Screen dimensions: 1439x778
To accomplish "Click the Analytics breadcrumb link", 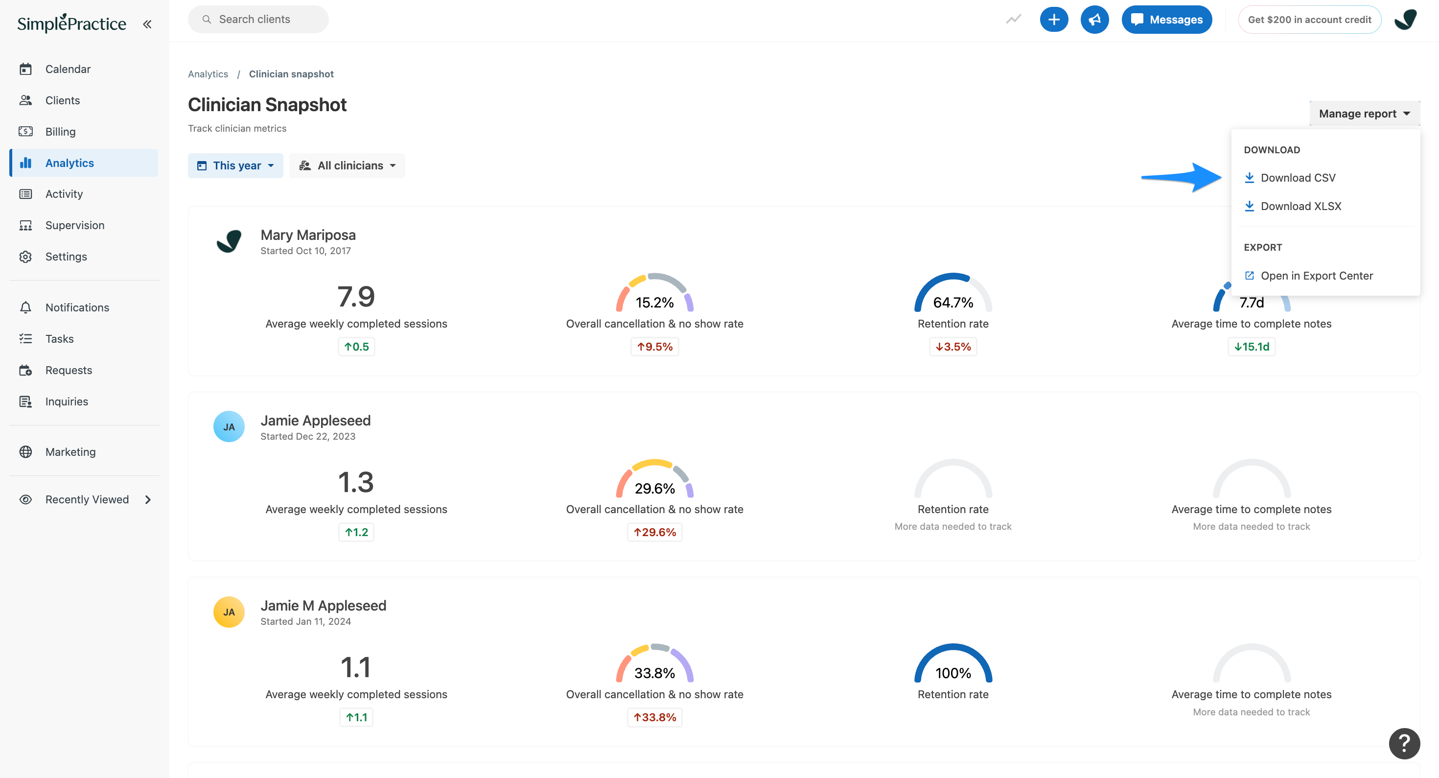I will 208,74.
